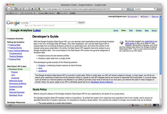167x114 pixels.
Task: Click the globe icon beside English
Action: 141,16
